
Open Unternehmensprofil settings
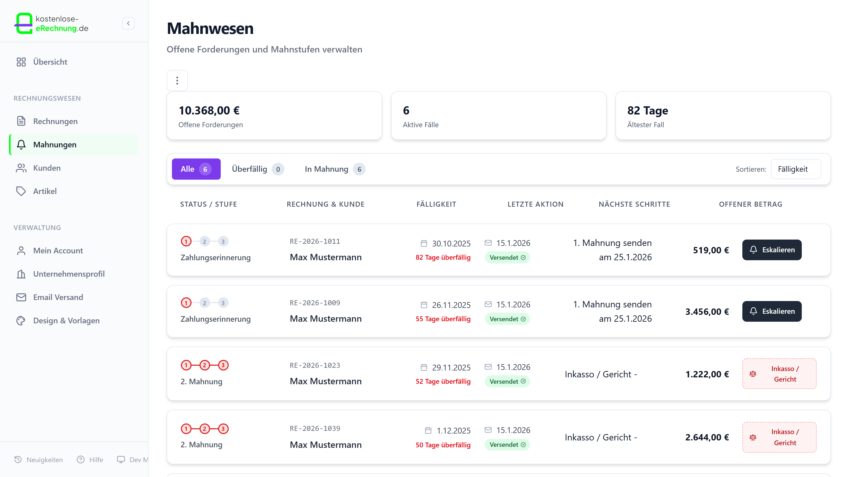pyautogui.click(x=68, y=274)
